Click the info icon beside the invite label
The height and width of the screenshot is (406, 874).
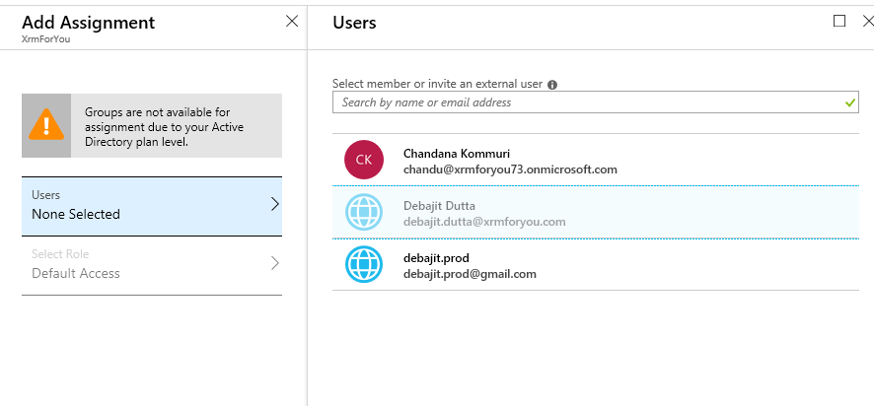pyautogui.click(x=552, y=85)
